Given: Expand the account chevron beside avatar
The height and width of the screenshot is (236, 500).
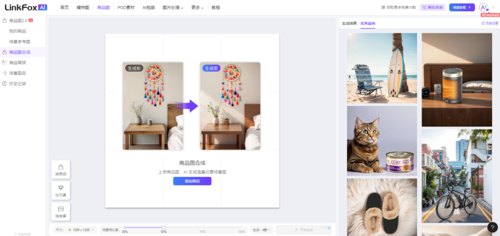Looking at the screenshot, I should (x=494, y=7).
